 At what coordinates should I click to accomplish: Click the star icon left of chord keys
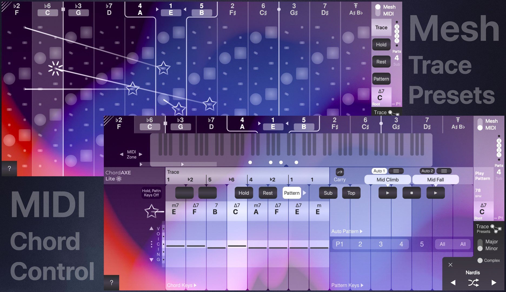(x=151, y=211)
